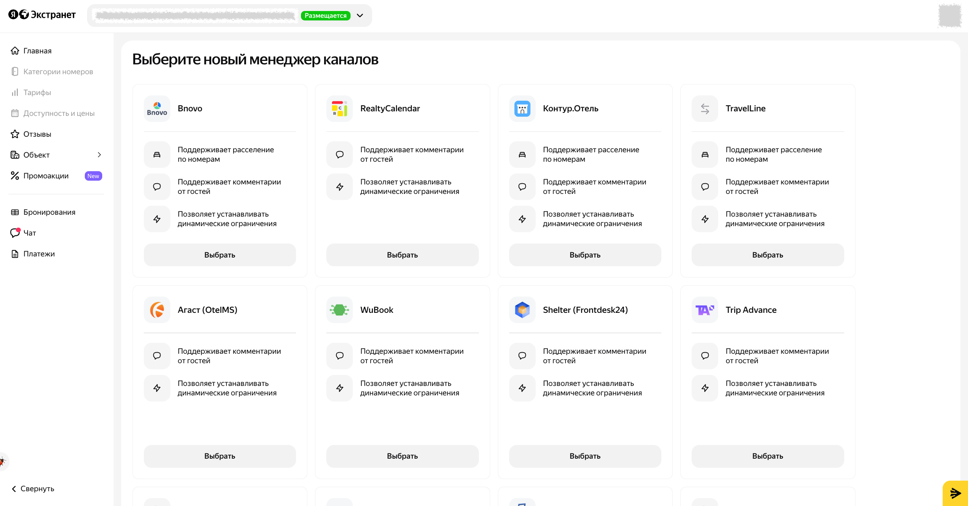968x506 pixels.
Task: Click the TravelLine card title text
Action: coord(746,109)
